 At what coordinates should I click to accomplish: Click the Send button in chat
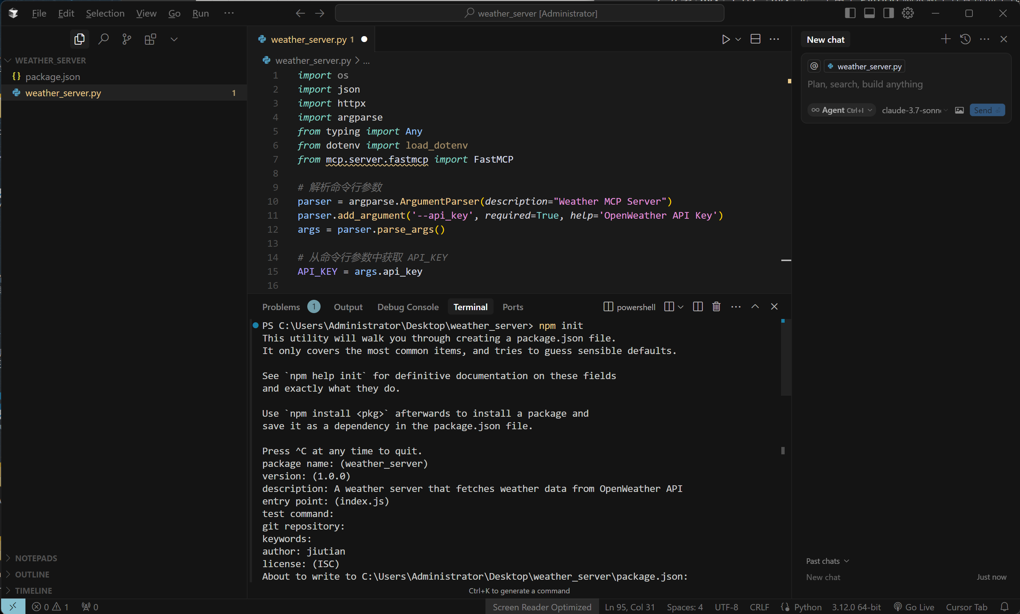[987, 110]
